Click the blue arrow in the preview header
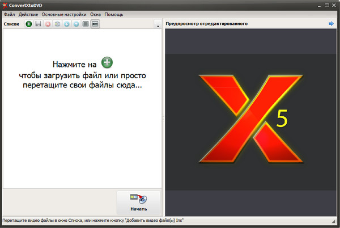This screenshot has height=228, width=340. 331,24
